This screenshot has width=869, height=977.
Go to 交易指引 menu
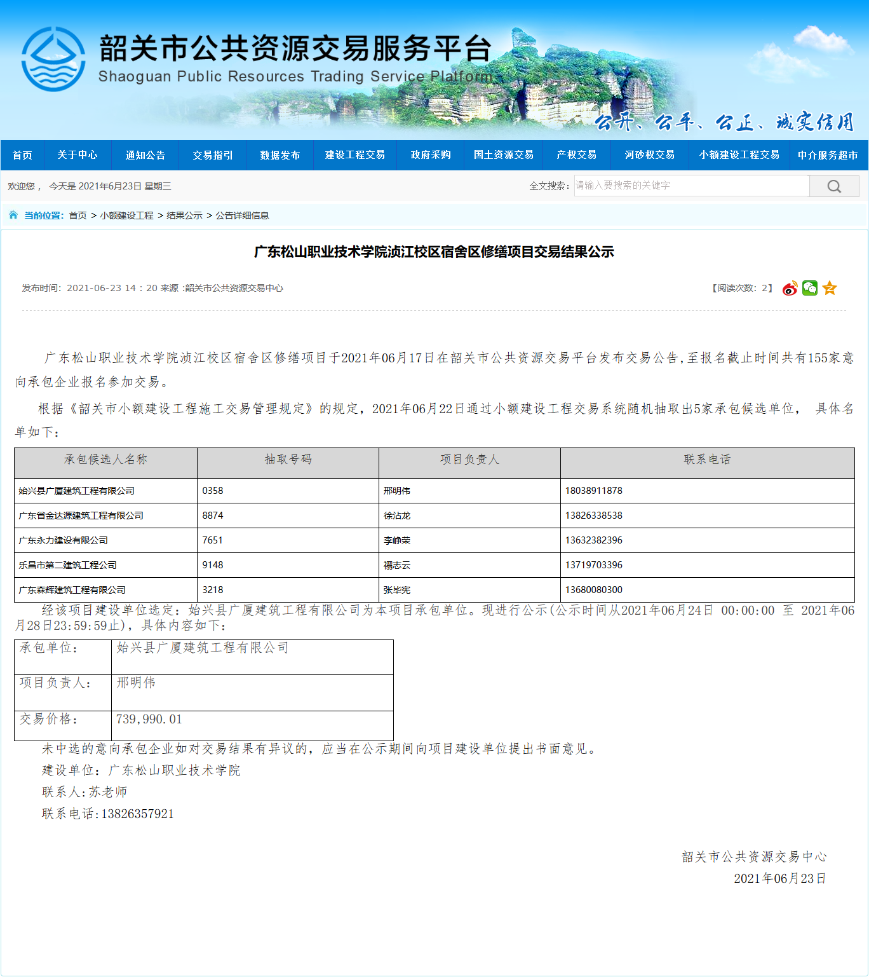point(213,155)
